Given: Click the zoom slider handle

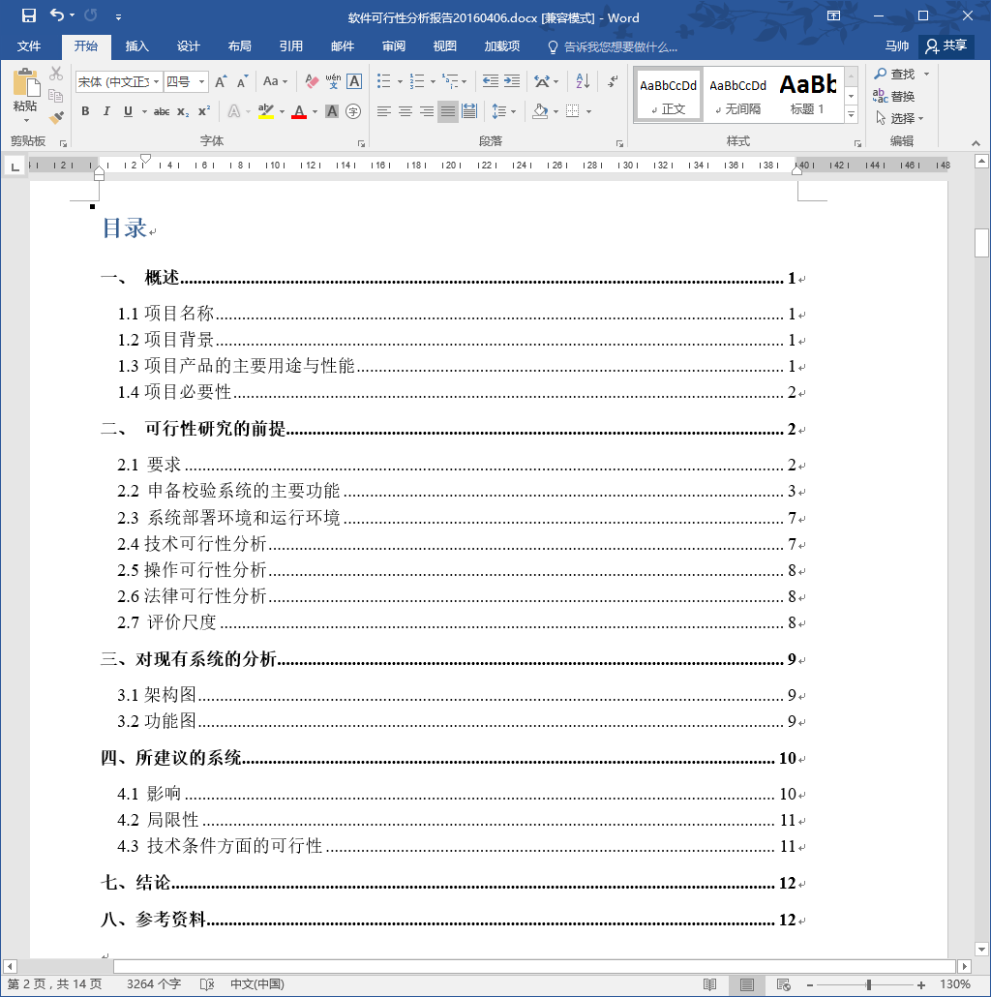Looking at the screenshot, I should pyautogui.click(x=868, y=985).
